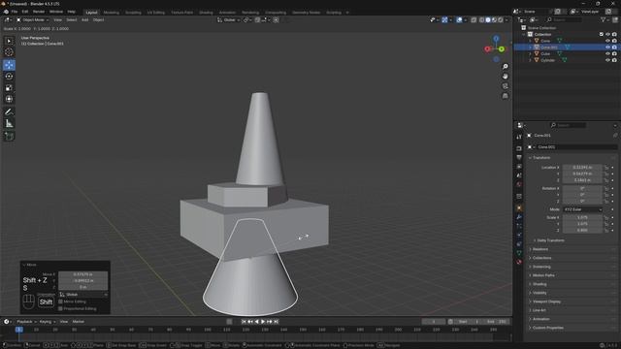Viewport: 621px width, 349px height.
Task: Open the File menu
Action: point(15,12)
